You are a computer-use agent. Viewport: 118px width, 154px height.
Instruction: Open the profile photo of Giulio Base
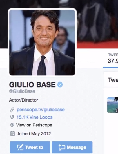(42, 42)
